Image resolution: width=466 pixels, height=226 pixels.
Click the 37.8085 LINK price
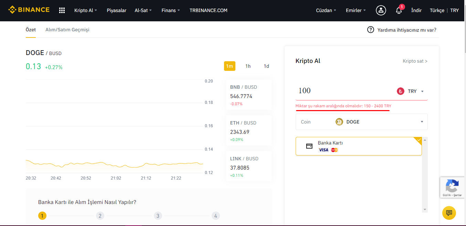(240, 168)
